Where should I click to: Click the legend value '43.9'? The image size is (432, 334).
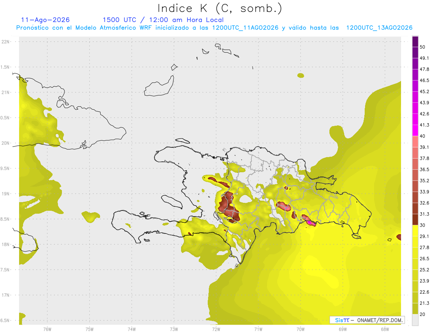[x=424, y=103]
